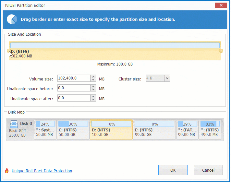The height and width of the screenshot is (183, 231).
Task: Click the right border handle of D: partition
Action: pyautogui.click(x=221, y=51)
